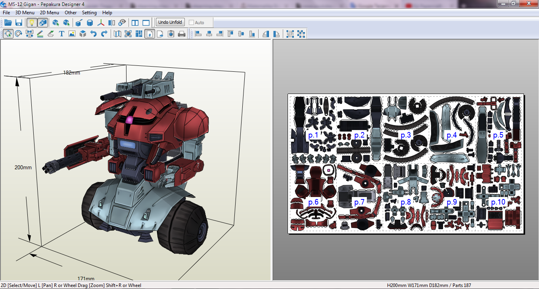Choose the insert Image tool icon

tap(72, 34)
